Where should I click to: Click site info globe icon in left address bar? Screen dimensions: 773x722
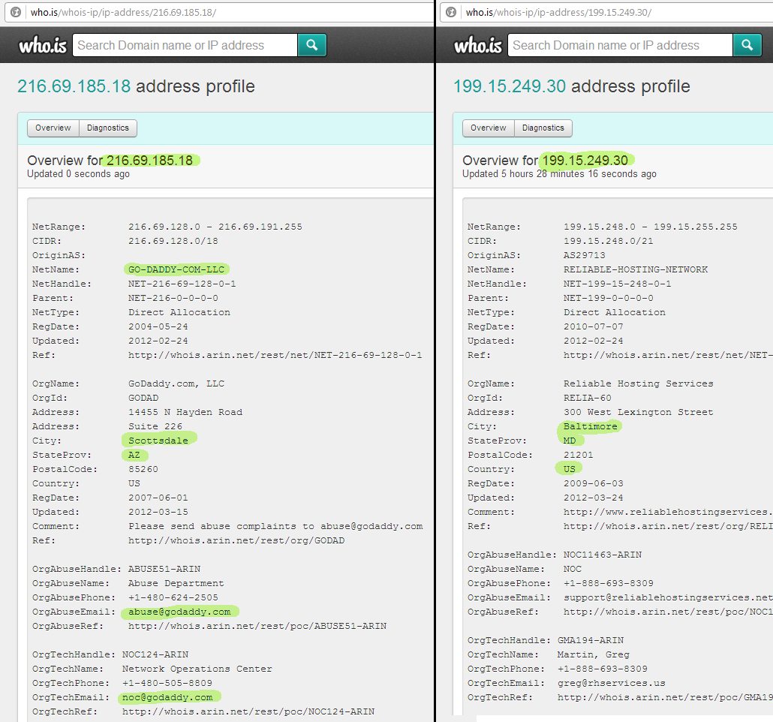coord(16,12)
